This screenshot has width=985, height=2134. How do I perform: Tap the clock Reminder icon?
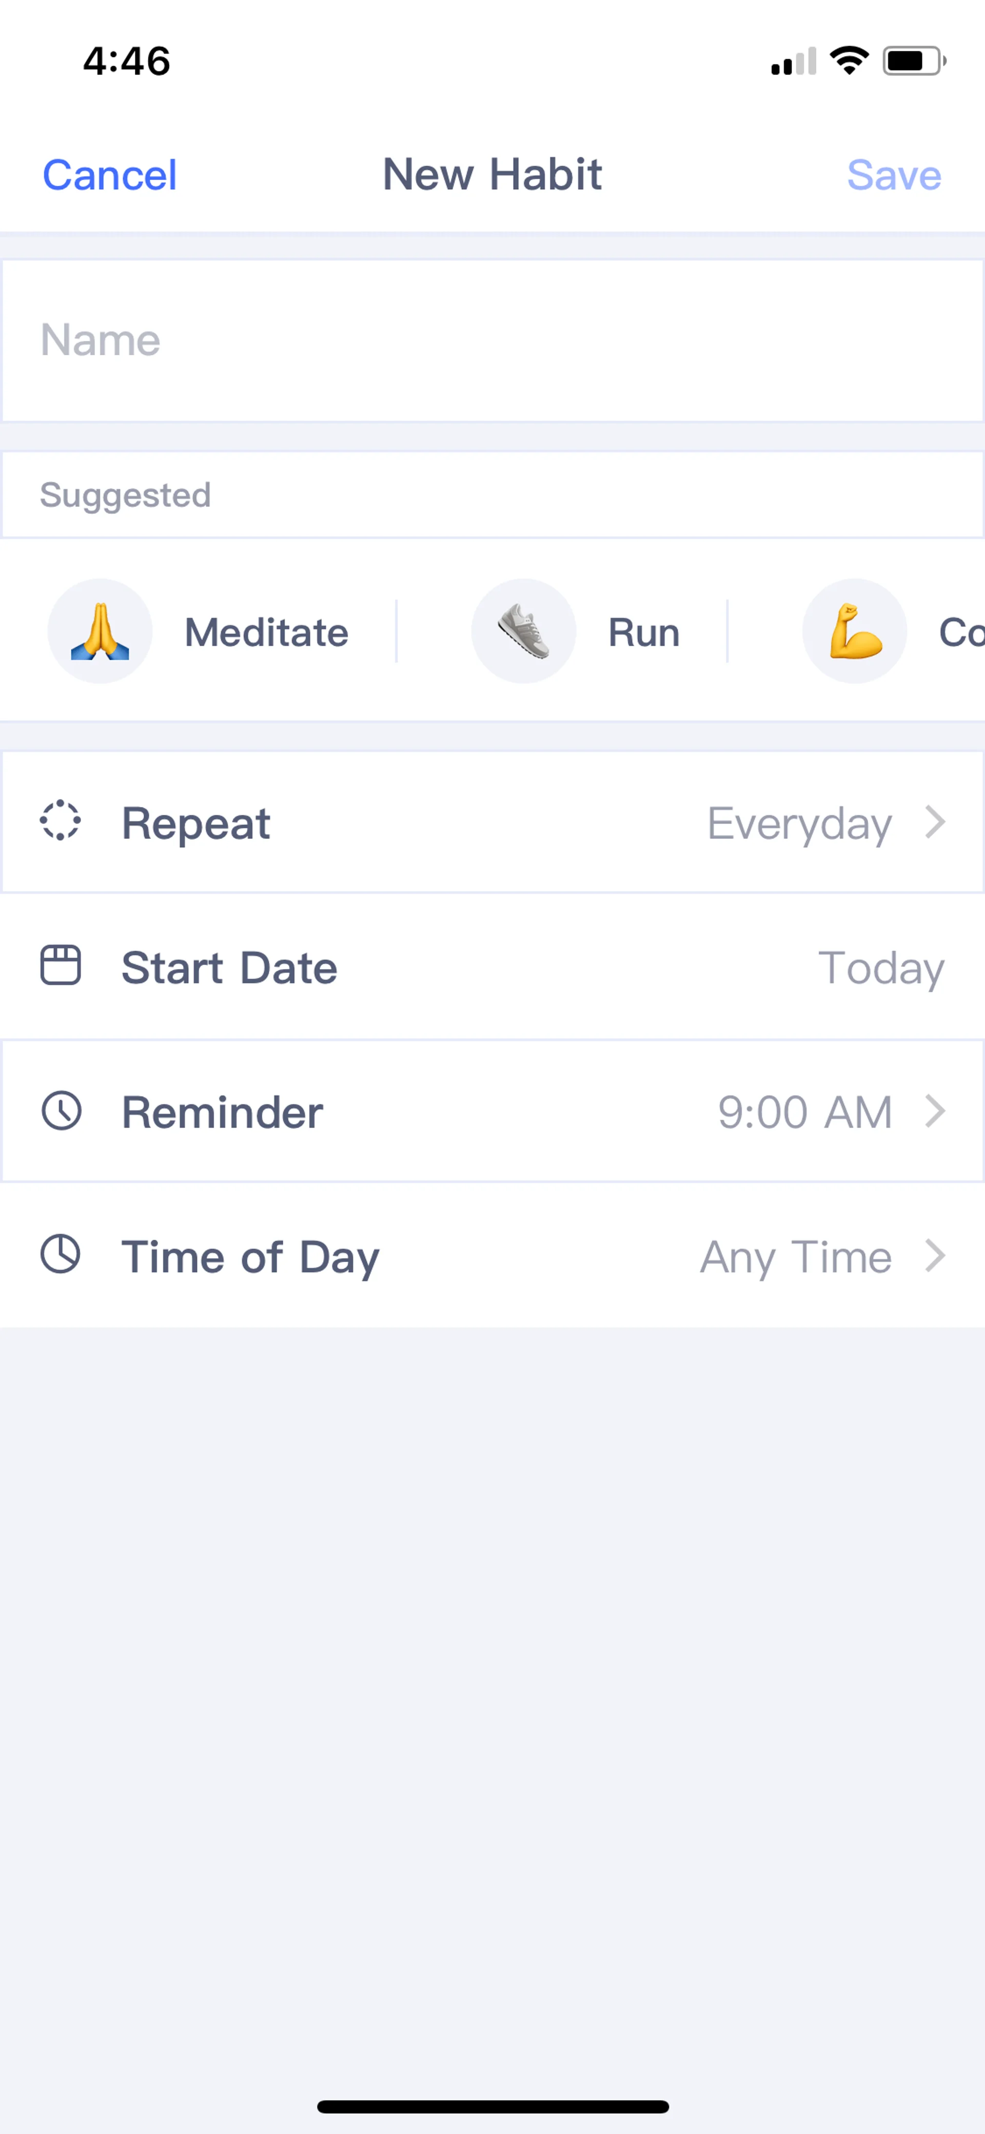click(61, 1110)
